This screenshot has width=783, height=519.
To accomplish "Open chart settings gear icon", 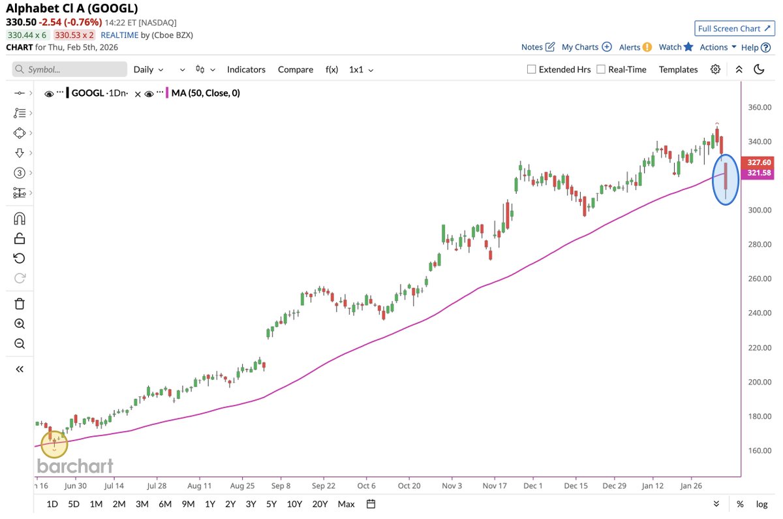I will coord(716,69).
